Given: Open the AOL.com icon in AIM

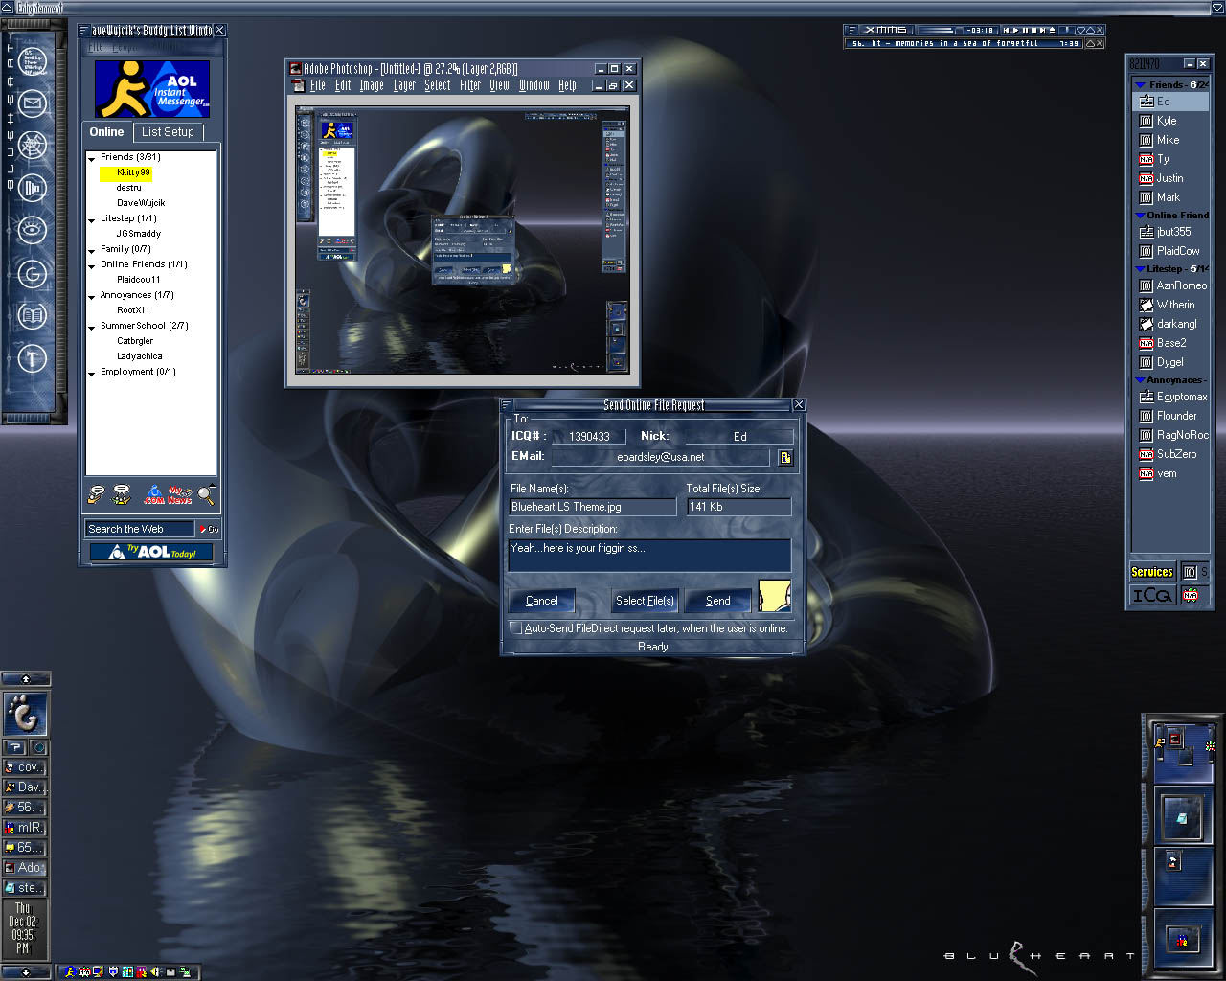Looking at the screenshot, I should point(154,494).
